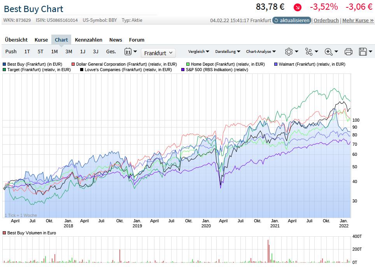375x267 pixels.
Task: Click Lowe's black legend swatch
Action: pos(82,70)
